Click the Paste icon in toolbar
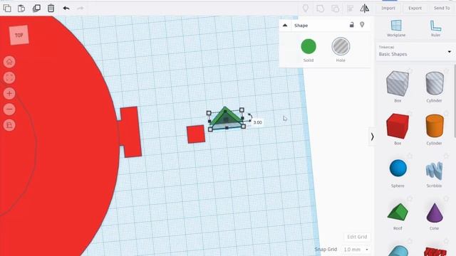 pos(21,8)
